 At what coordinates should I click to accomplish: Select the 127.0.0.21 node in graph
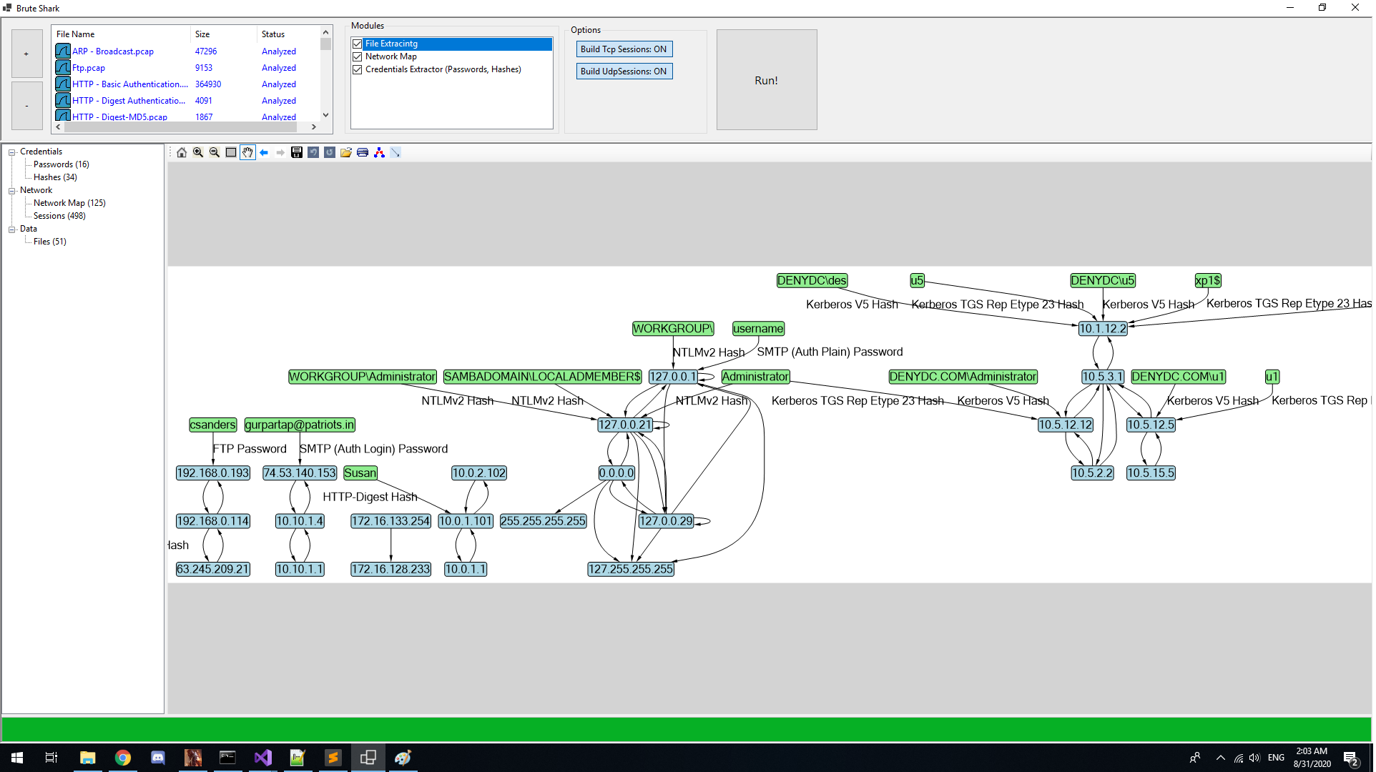point(626,425)
